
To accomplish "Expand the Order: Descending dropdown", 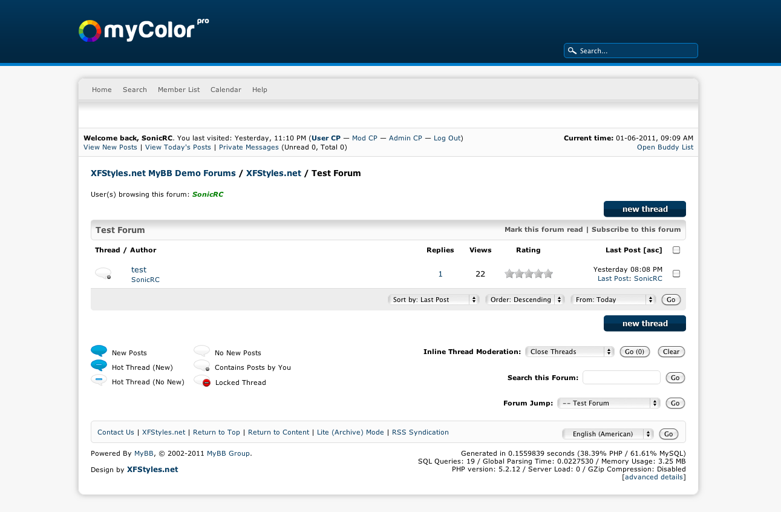I will (524, 300).
